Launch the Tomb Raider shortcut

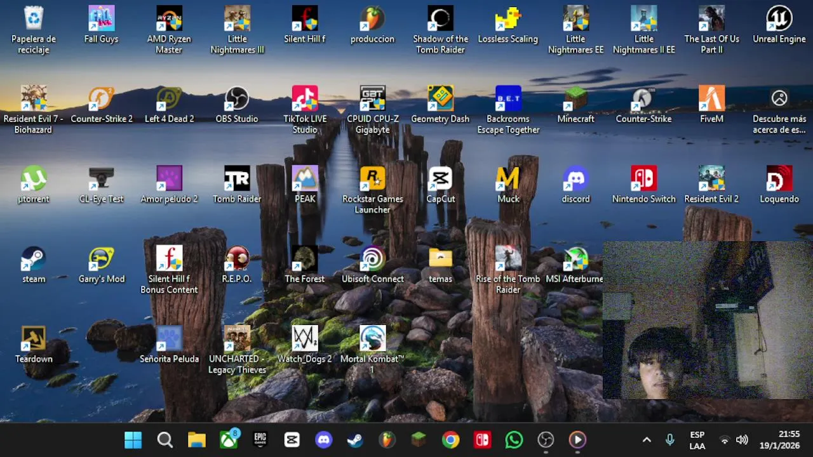[x=237, y=185]
